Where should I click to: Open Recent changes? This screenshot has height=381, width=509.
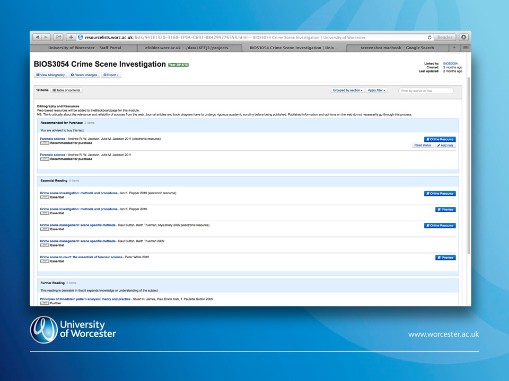pos(84,75)
